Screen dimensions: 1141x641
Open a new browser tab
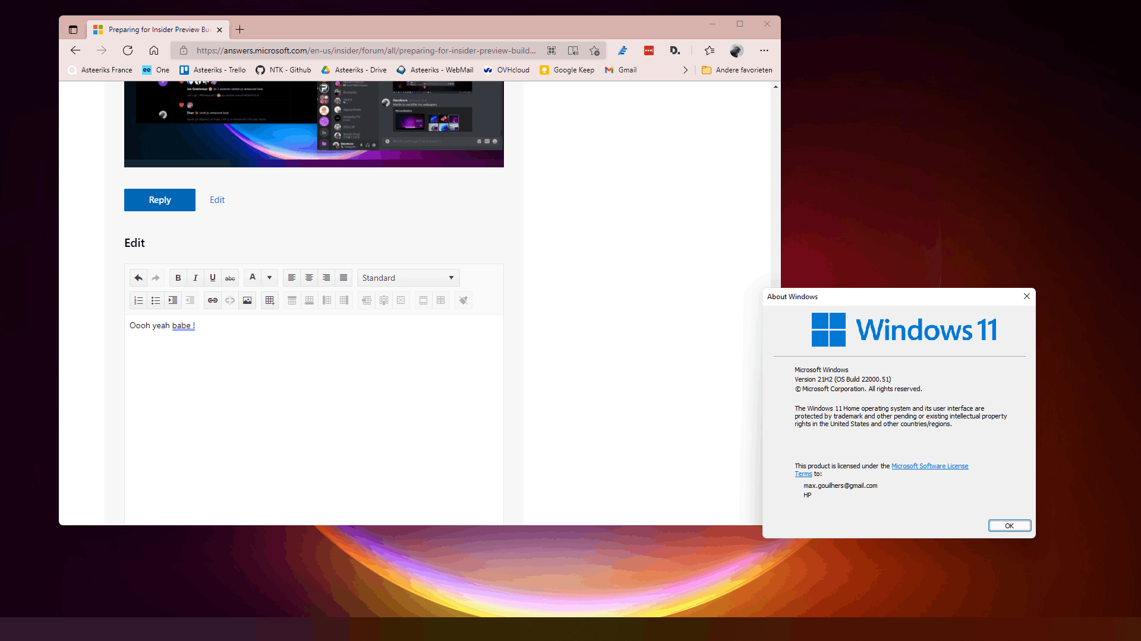click(240, 30)
